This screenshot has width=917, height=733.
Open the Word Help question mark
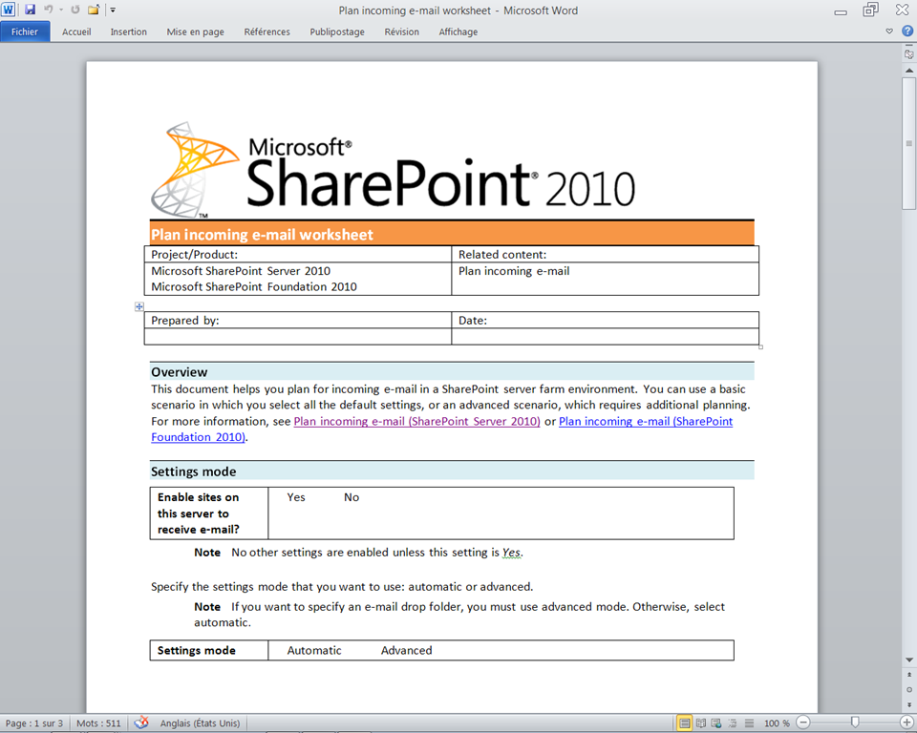point(907,31)
